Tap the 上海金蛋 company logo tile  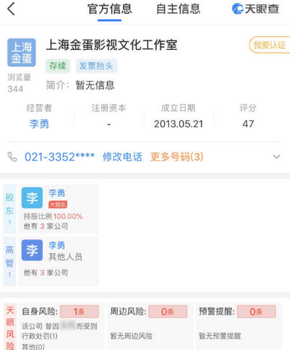(21, 53)
